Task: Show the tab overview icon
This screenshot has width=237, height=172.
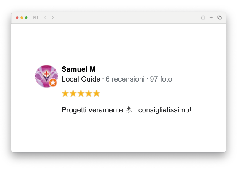Action: pyautogui.click(x=220, y=18)
